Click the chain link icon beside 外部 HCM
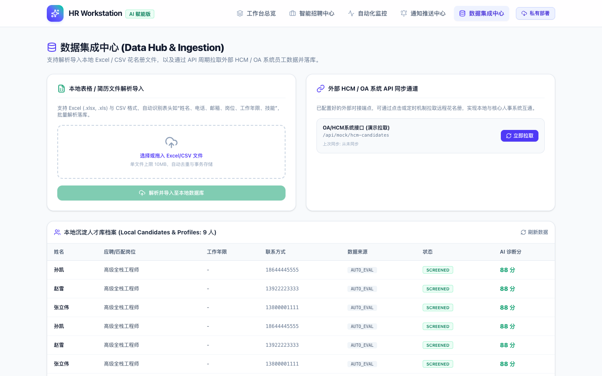The image size is (602, 376). (321, 89)
